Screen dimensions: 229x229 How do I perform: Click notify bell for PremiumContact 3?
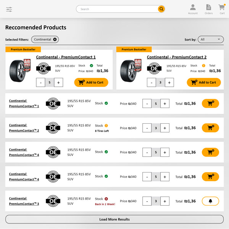(x=210, y=201)
